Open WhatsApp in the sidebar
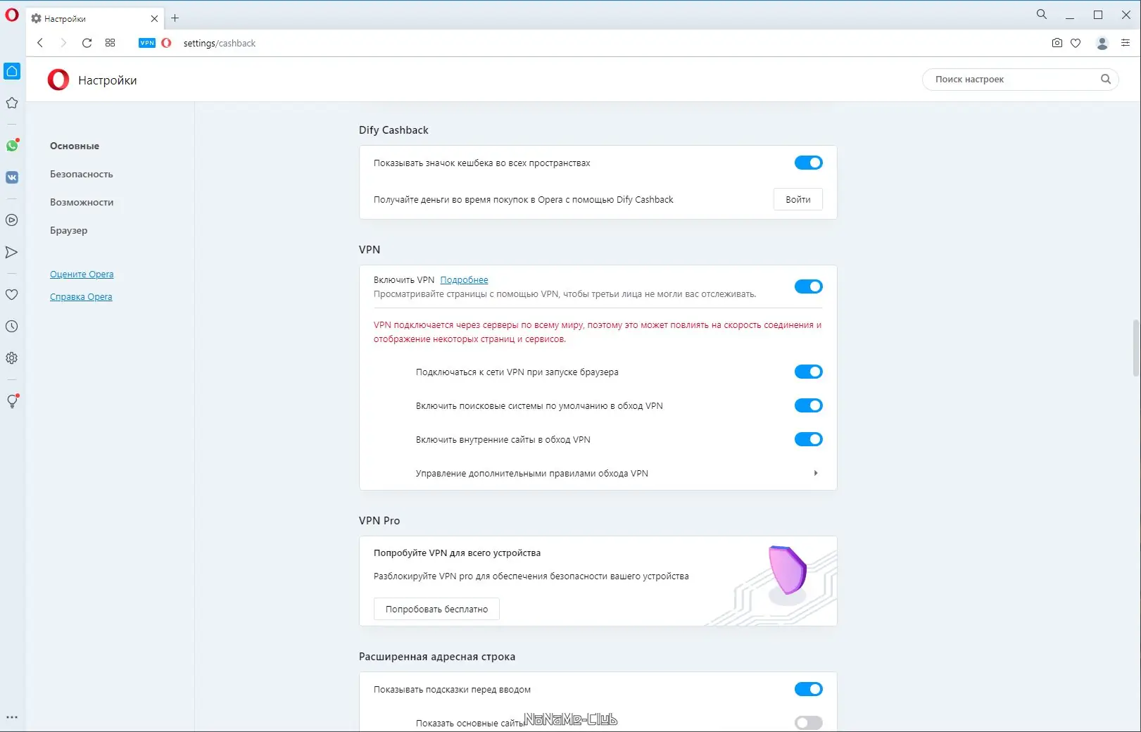The width and height of the screenshot is (1141, 732). pos(12,146)
